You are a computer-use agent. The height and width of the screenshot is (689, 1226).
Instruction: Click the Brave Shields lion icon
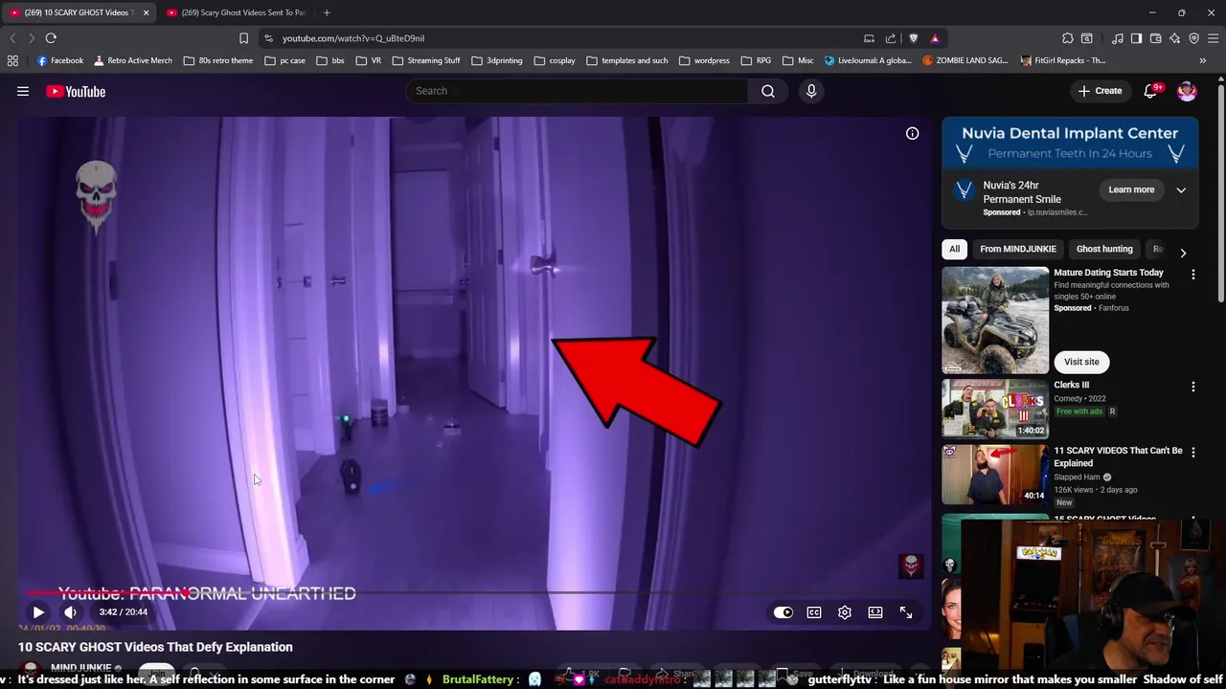tap(913, 38)
